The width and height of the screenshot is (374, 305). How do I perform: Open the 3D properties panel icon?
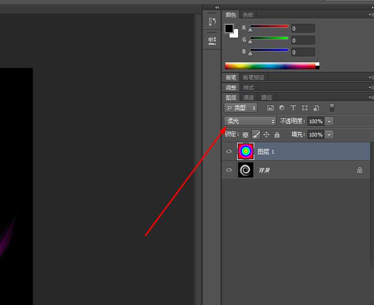212,40
